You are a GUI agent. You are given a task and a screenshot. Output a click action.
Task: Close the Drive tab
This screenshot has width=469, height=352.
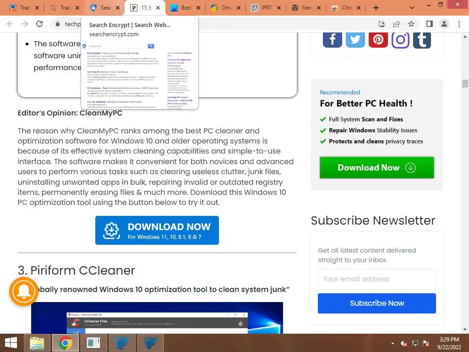click(238, 8)
